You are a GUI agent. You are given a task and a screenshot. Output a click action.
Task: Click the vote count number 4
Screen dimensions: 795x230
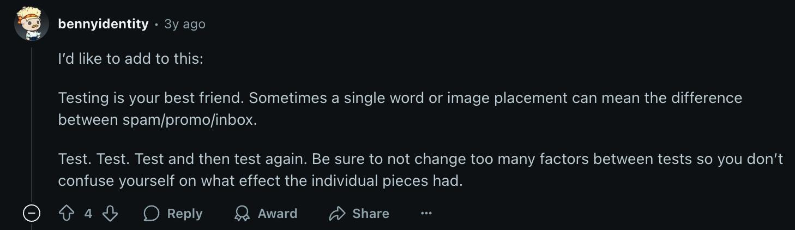88,214
